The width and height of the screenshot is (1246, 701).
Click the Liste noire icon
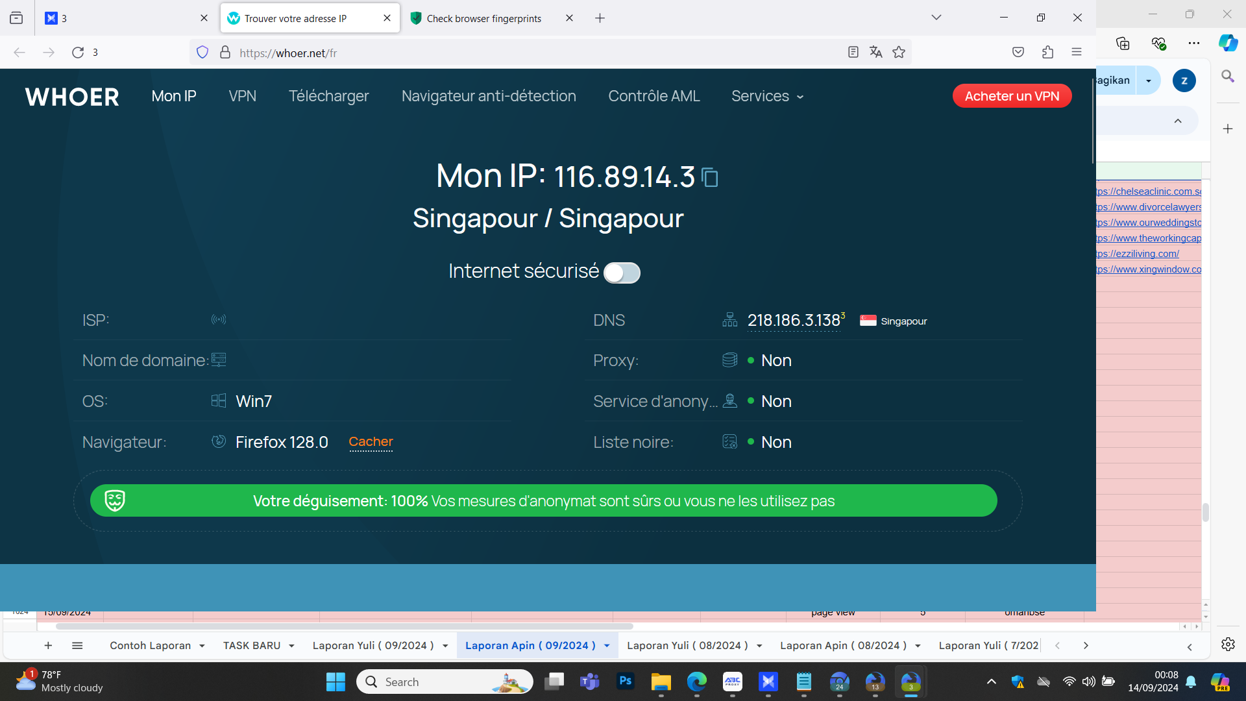coord(730,441)
